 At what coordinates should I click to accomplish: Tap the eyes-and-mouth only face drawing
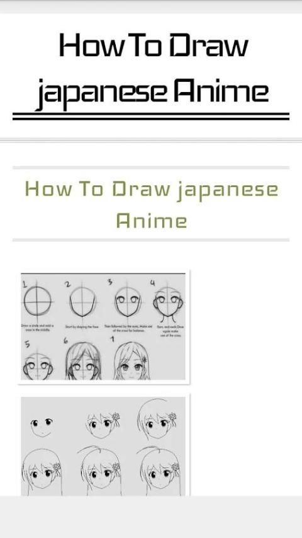tap(42, 426)
